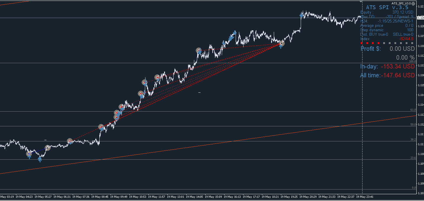The height and width of the screenshot is (201, 424).
Task: Click the smiley face expert advisor icon
Action: (413, 3)
